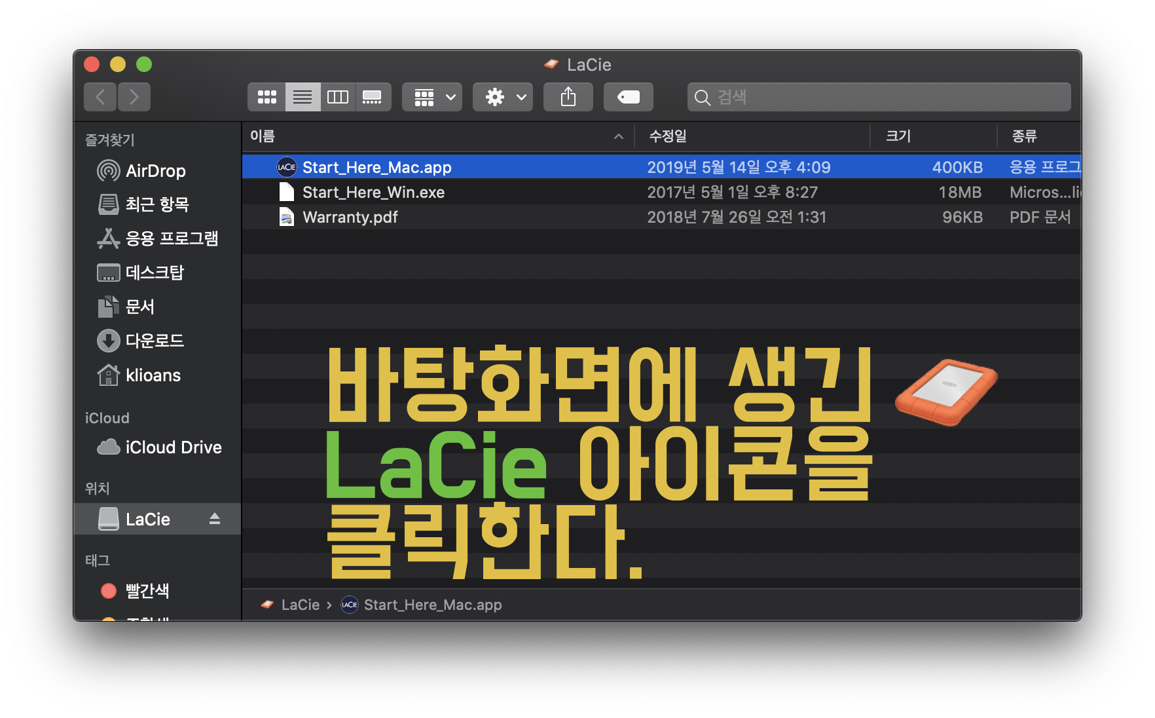This screenshot has width=1155, height=718.
Task: Eject the LaCie drive
Action: pyautogui.click(x=215, y=520)
